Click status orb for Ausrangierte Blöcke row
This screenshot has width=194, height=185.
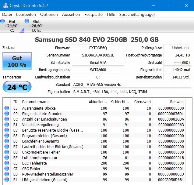click(7, 108)
